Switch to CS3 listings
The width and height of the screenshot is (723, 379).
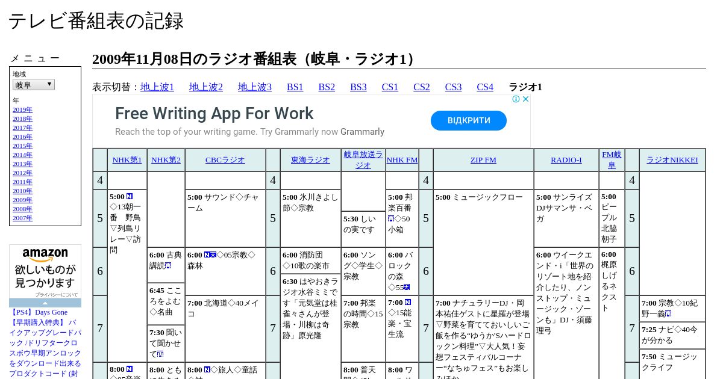point(453,87)
